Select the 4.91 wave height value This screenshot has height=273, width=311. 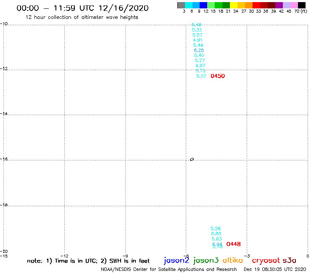pos(198,40)
